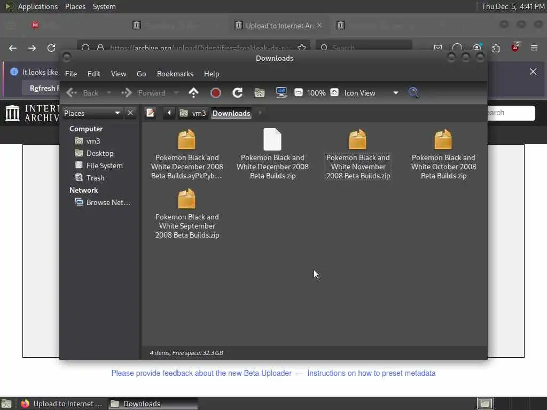The image size is (547, 410).
Task: Select Downloads in the path bar
Action: [231, 113]
